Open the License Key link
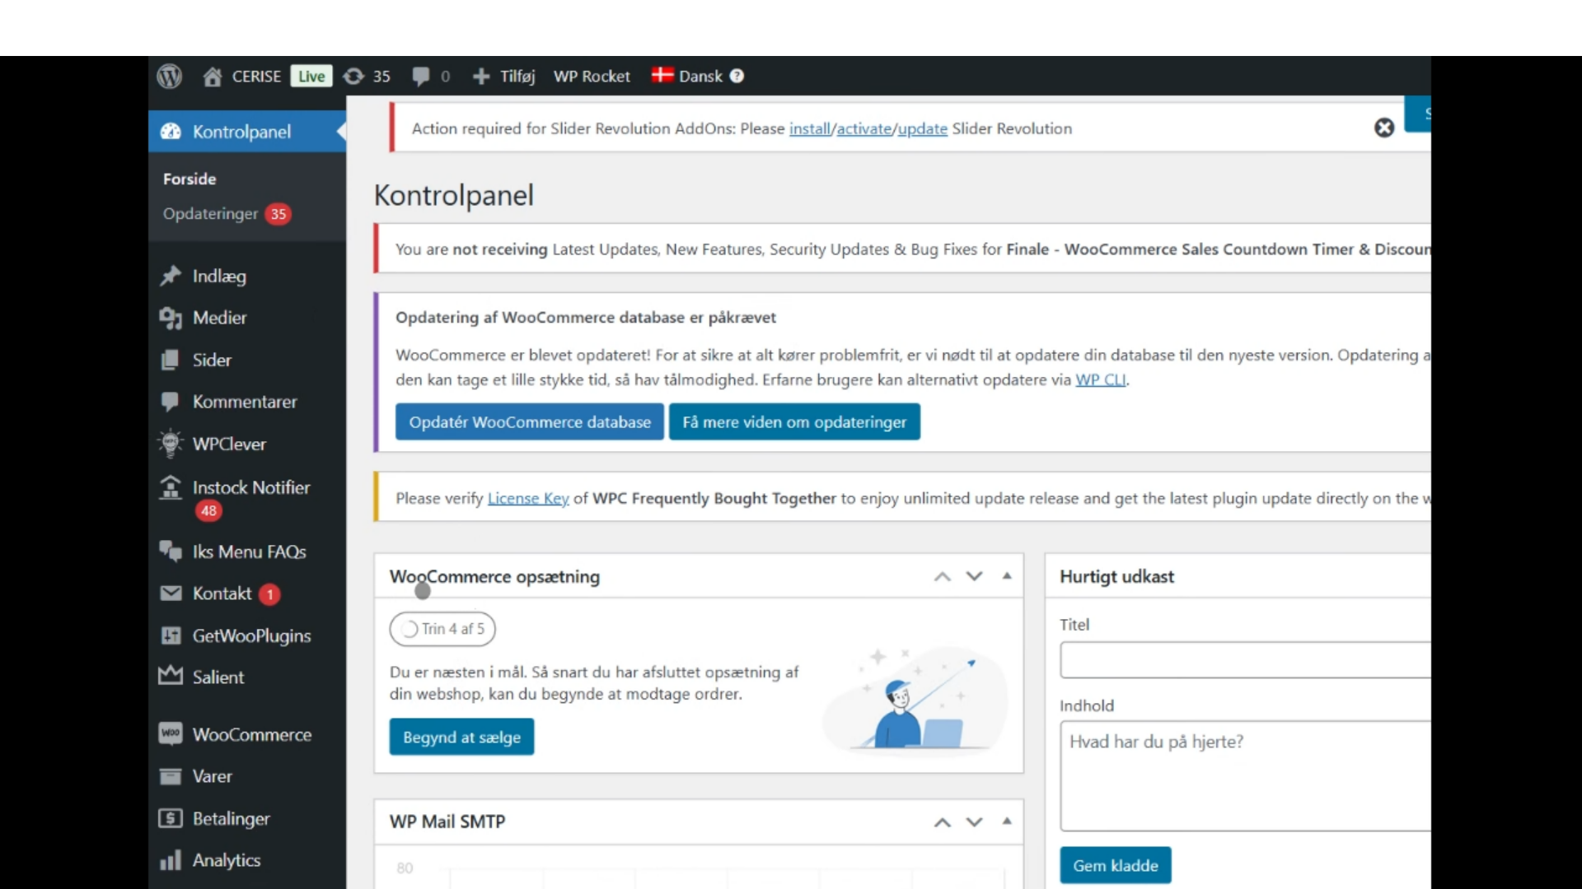This screenshot has width=1582, height=889. point(528,499)
